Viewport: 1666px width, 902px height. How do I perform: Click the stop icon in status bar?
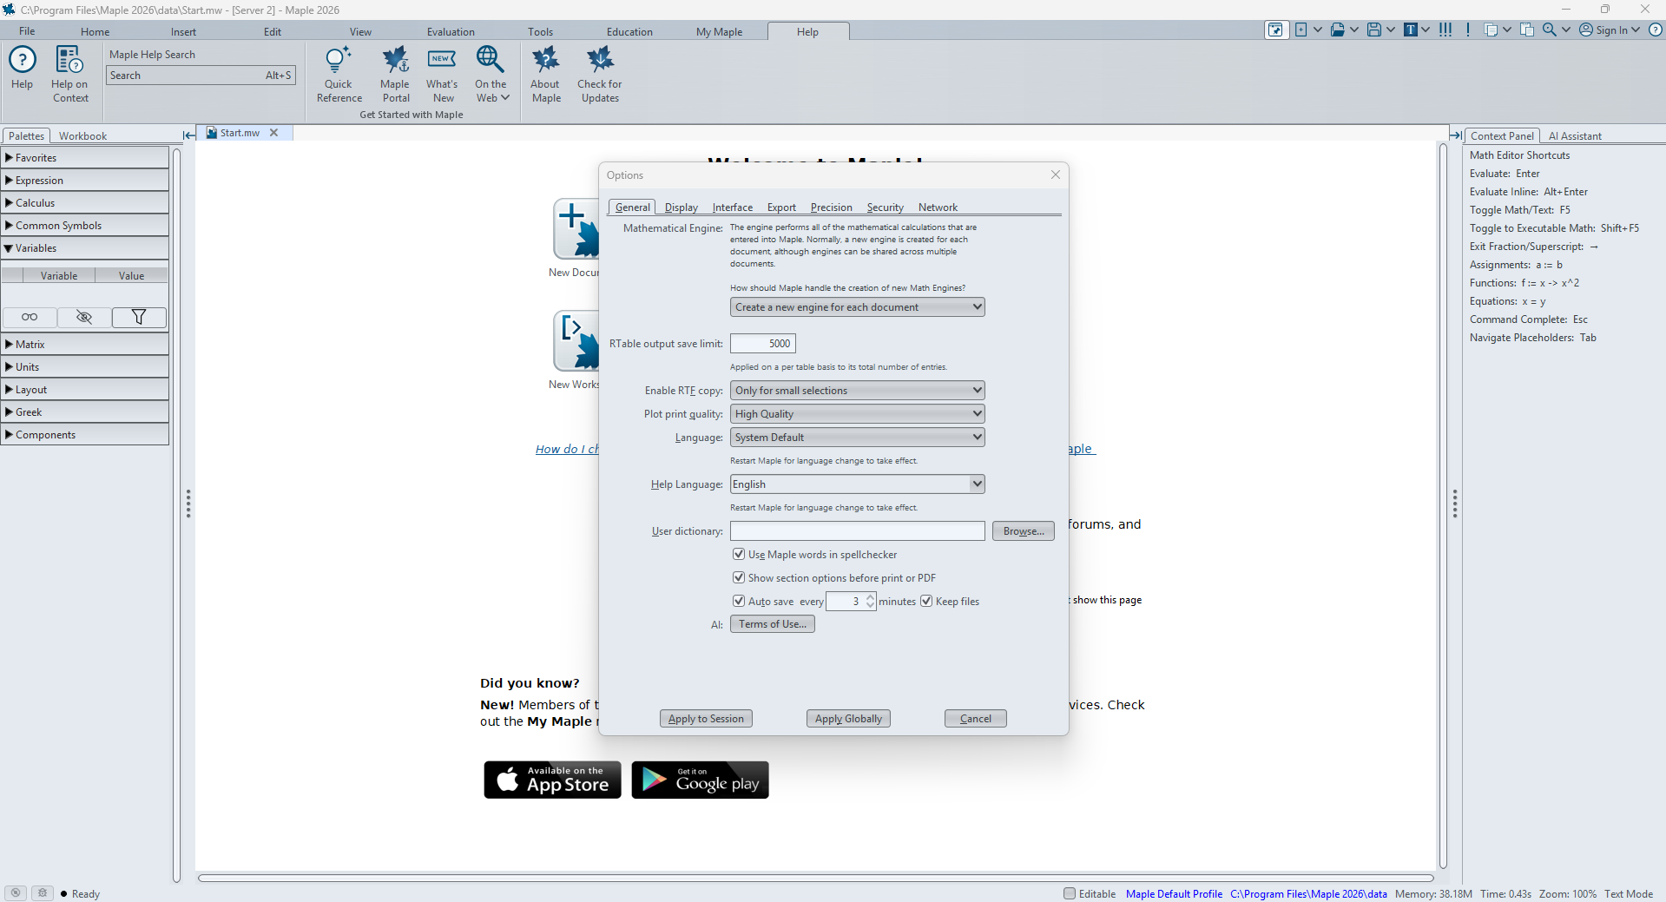click(x=16, y=893)
